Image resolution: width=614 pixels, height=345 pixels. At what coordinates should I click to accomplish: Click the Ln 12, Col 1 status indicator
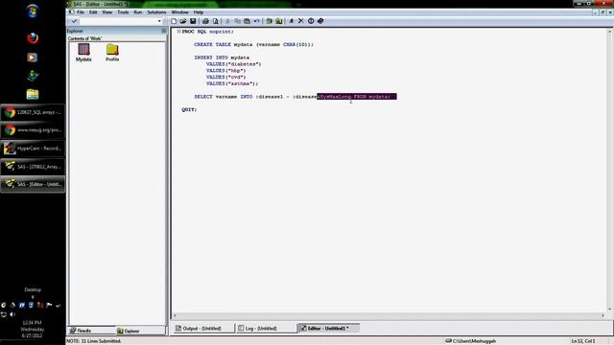point(583,341)
